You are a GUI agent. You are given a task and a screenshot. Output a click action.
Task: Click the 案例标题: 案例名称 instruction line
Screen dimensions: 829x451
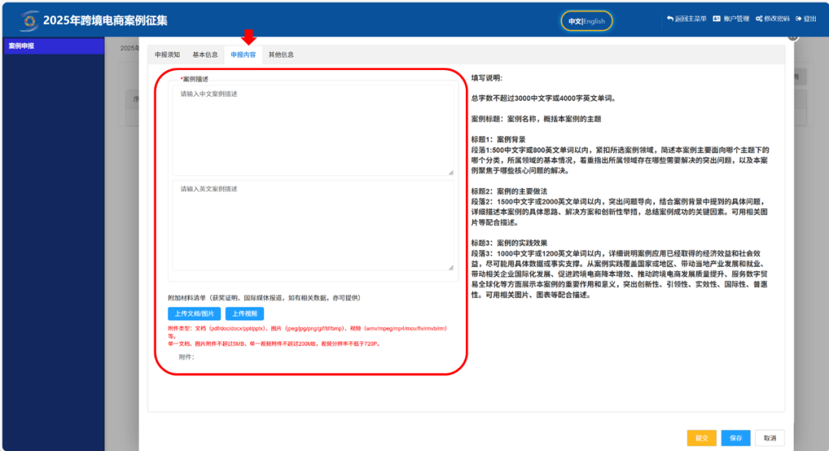point(536,118)
